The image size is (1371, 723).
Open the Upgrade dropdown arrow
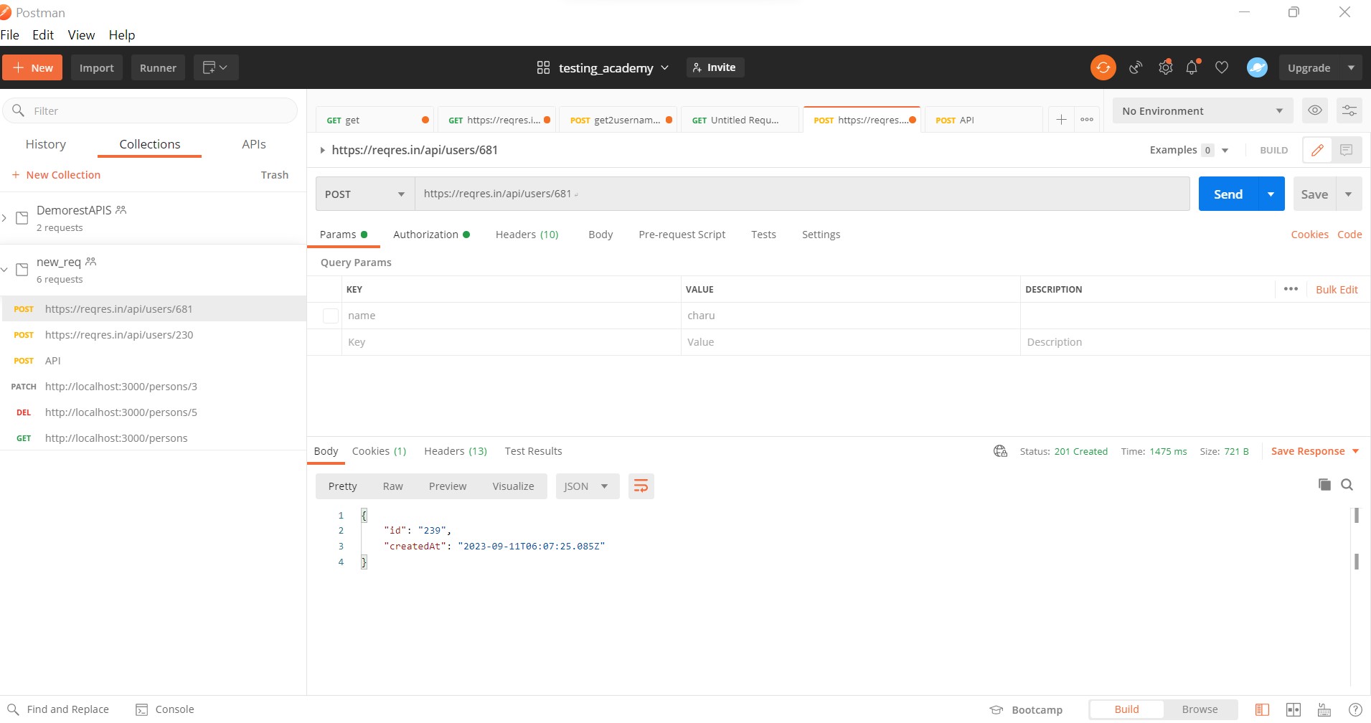(1351, 67)
